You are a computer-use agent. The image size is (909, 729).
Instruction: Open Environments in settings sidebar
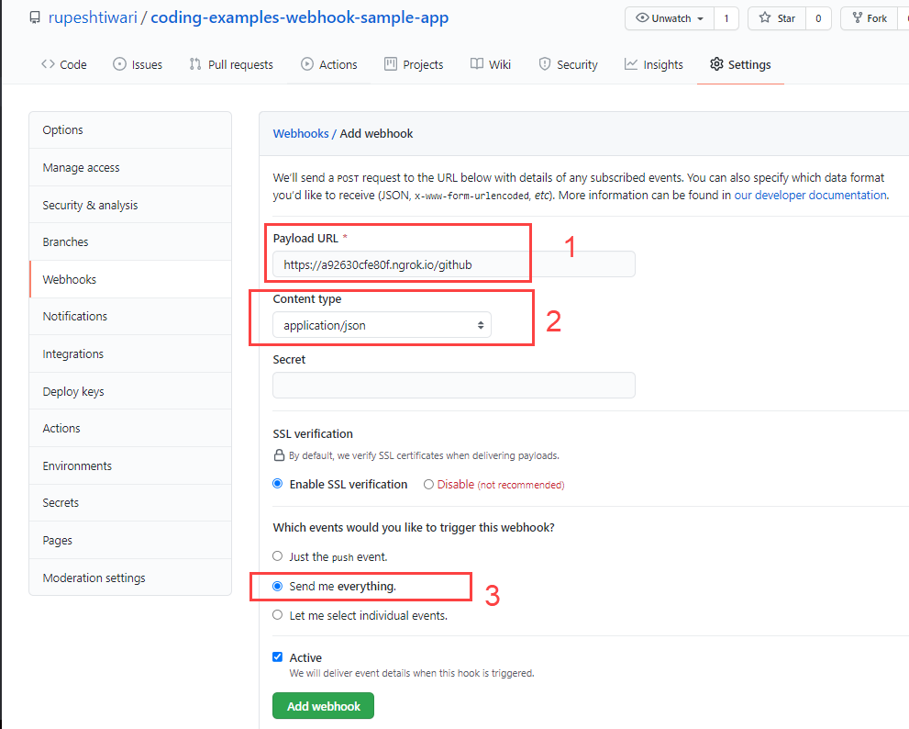pyautogui.click(x=130, y=465)
